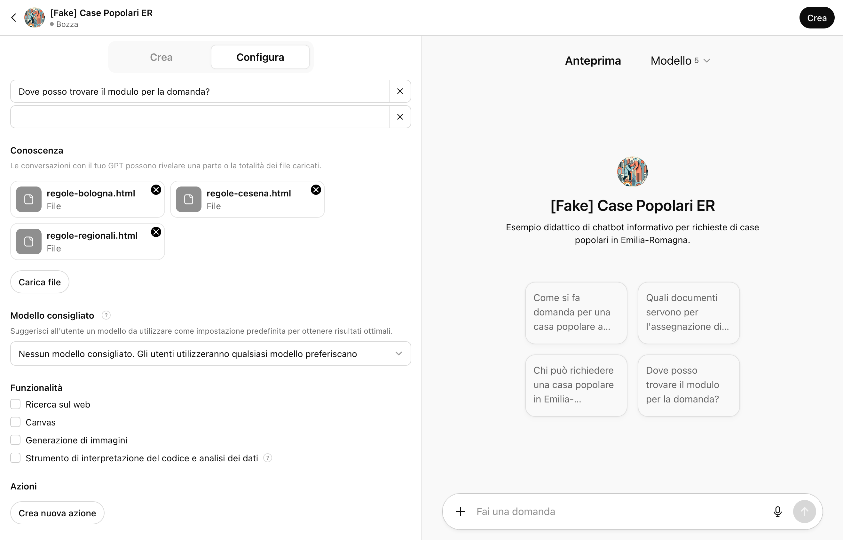Select the Configura tab

pyautogui.click(x=260, y=57)
